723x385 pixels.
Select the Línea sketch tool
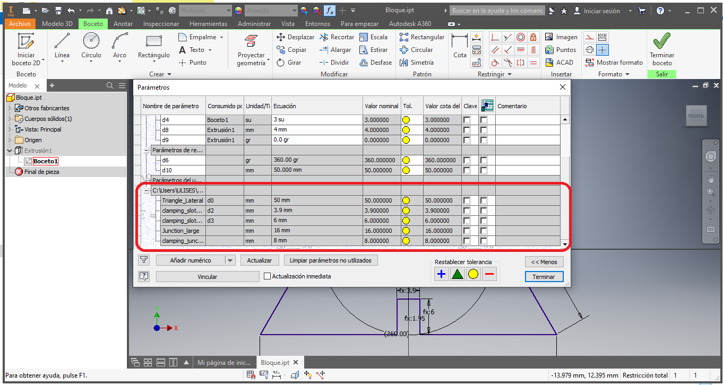tap(62, 45)
